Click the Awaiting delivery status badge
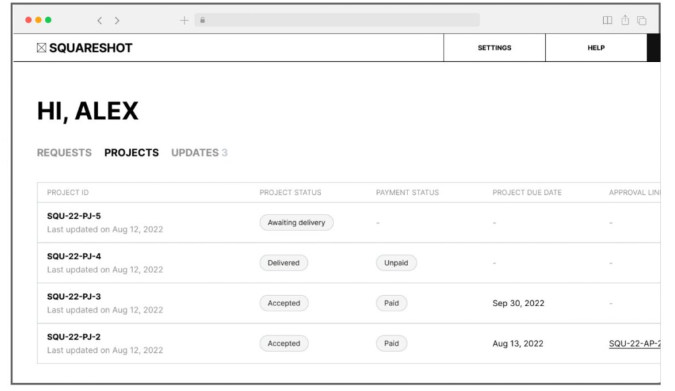This screenshot has height=391, width=675. 296,222
